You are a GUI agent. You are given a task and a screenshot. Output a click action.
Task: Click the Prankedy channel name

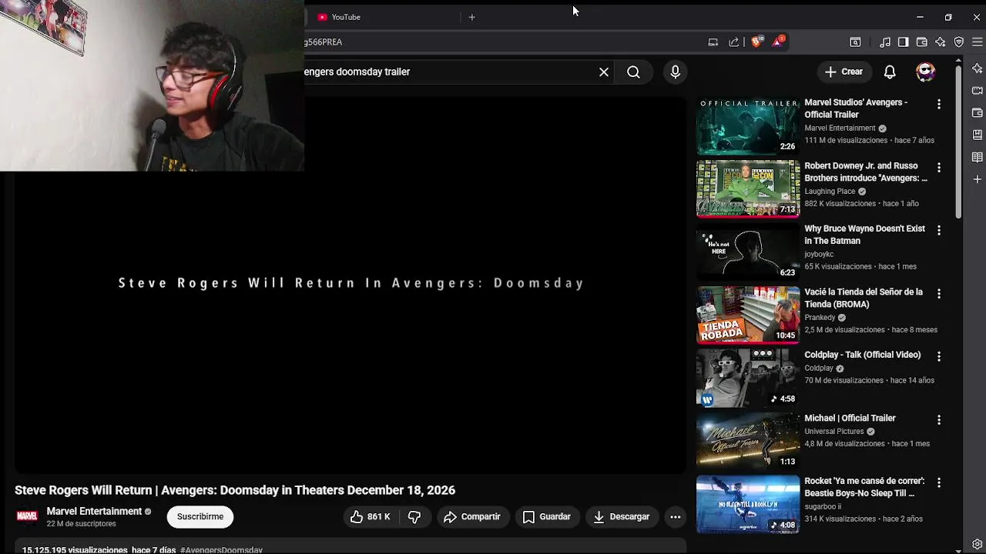(820, 318)
